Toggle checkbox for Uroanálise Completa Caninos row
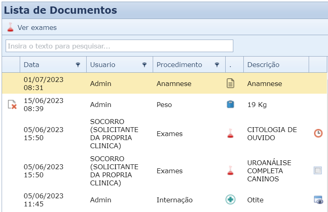Viewport: 328px width, 212px height. pos(318,170)
